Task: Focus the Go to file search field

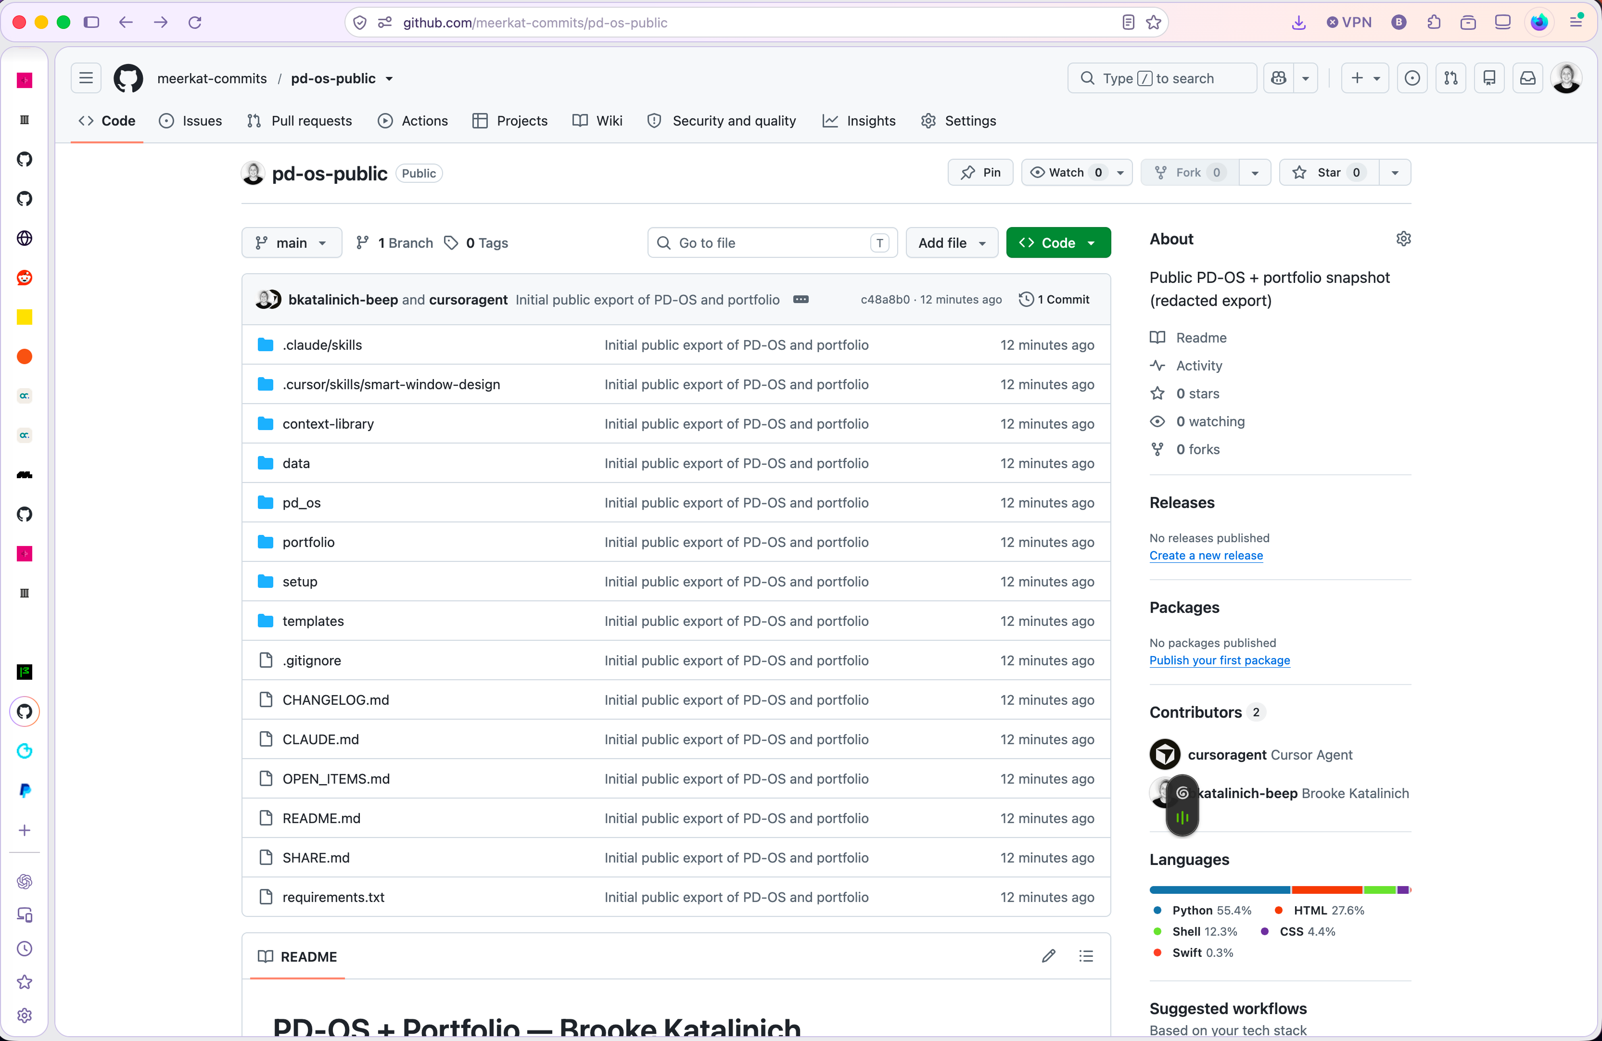Action: (x=772, y=243)
